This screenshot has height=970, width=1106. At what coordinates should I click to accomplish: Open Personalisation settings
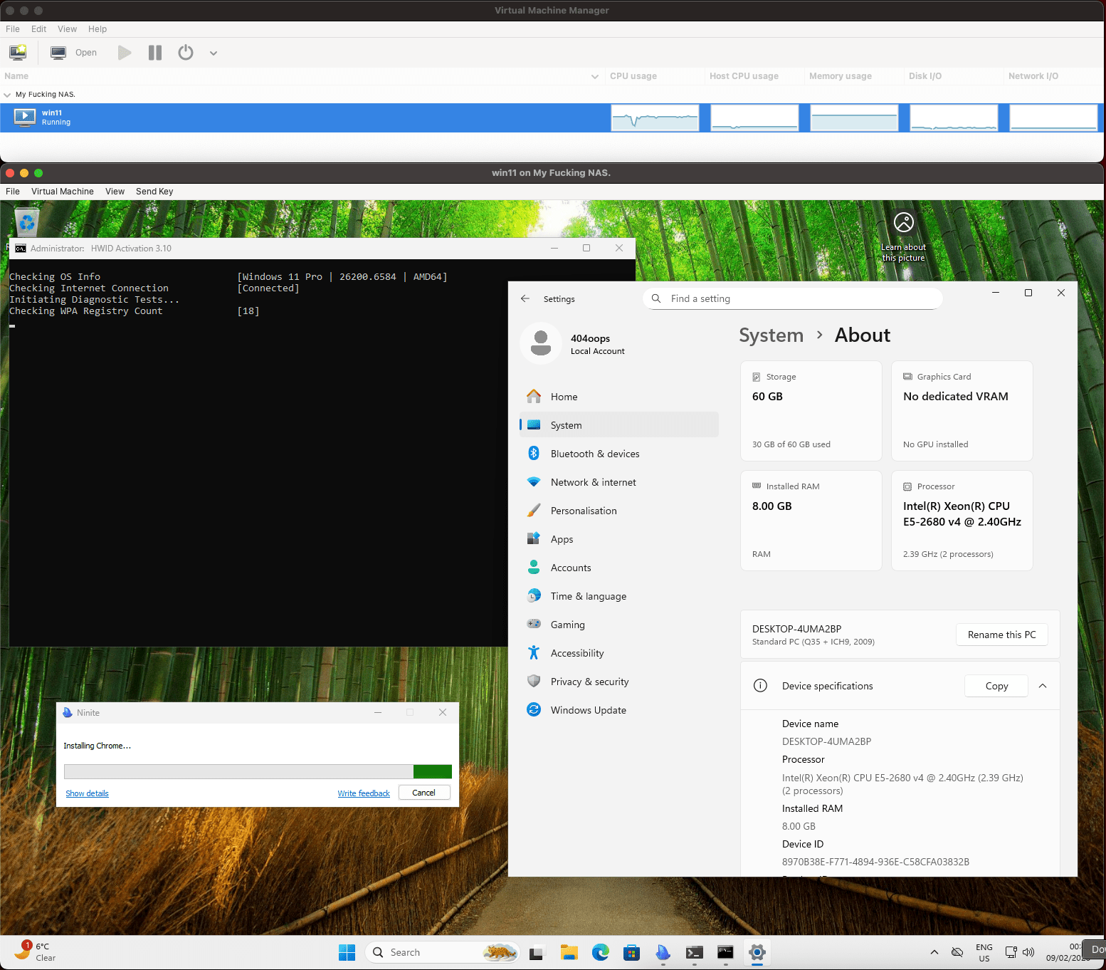click(x=619, y=511)
